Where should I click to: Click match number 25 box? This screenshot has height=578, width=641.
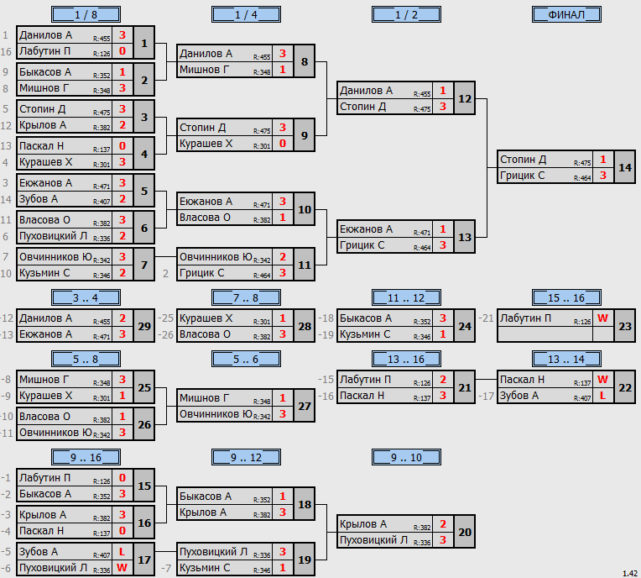pyautogui.click(x=144, y=387)
